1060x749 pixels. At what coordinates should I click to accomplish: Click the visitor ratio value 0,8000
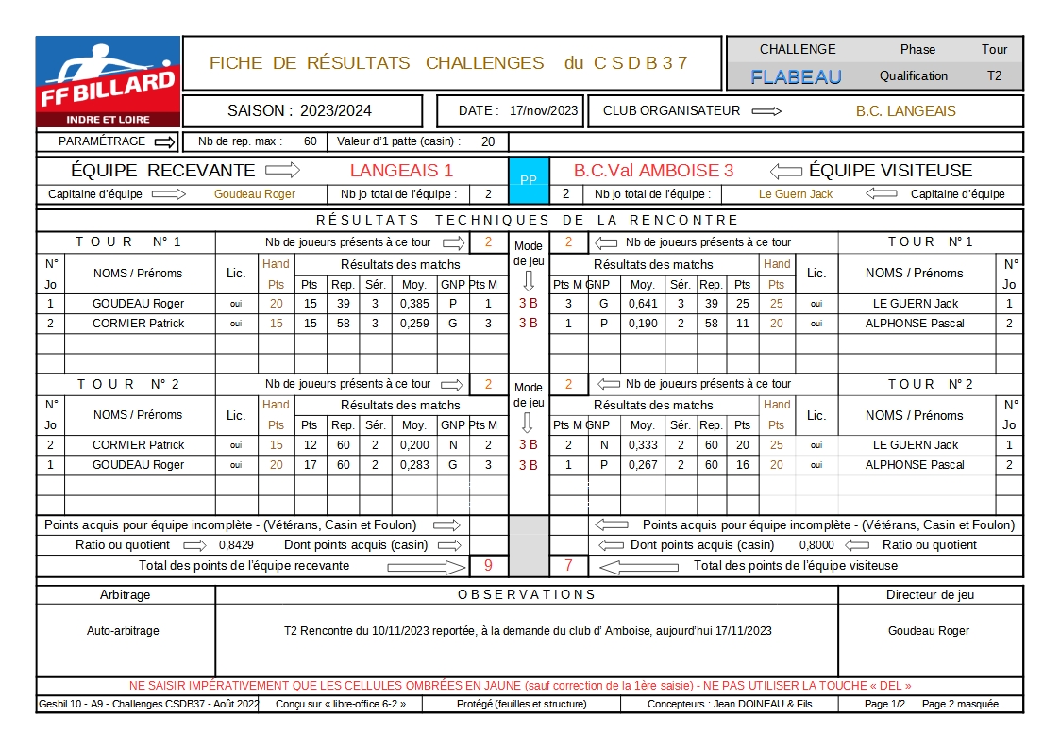point(816,545)
